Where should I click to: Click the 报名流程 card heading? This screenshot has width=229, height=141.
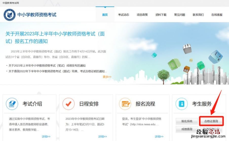[145, 104]
